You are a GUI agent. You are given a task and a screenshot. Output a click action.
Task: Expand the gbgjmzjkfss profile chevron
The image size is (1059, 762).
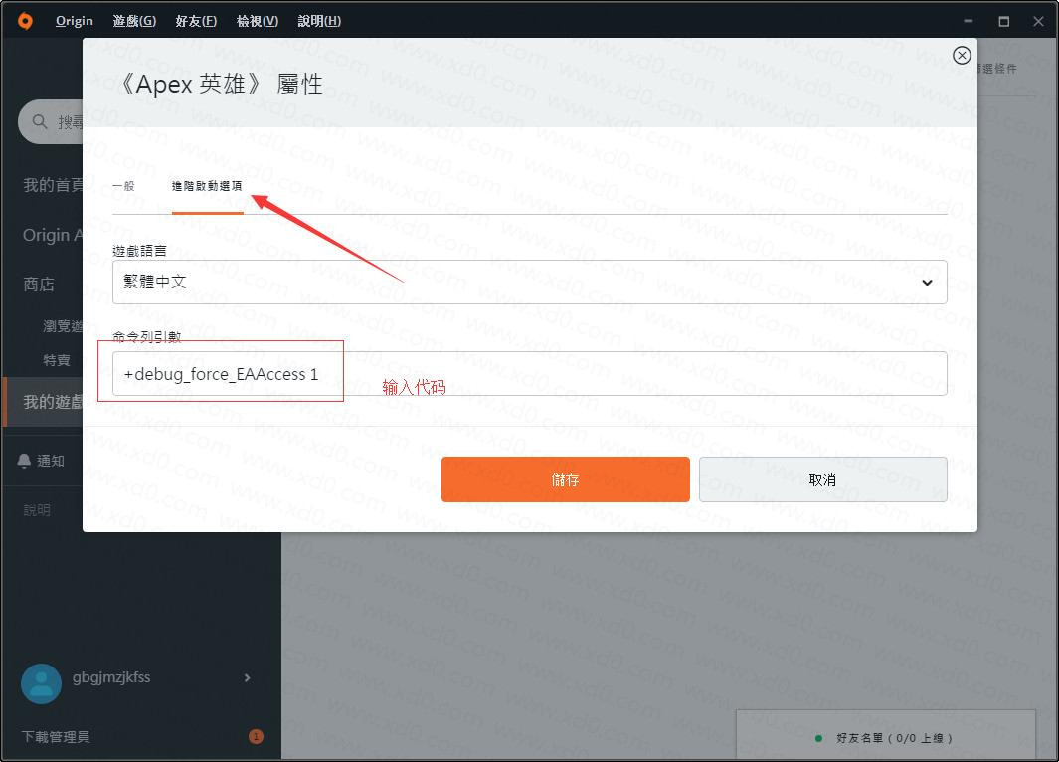pyautogui.click(x=248, y=677)
